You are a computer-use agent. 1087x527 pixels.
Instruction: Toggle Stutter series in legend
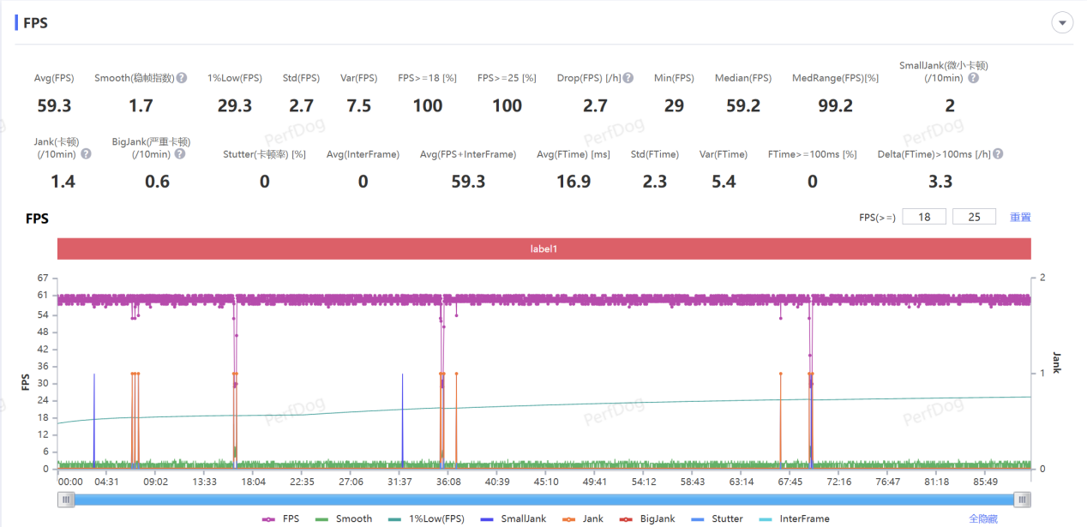coord(718,518)
